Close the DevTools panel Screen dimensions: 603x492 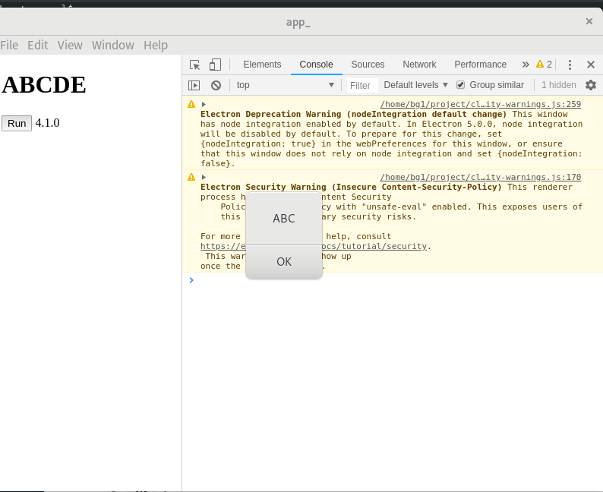click(591, 65)
